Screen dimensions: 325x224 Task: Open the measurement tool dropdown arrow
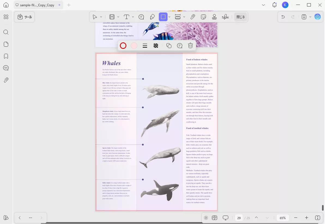coord(184,17)
